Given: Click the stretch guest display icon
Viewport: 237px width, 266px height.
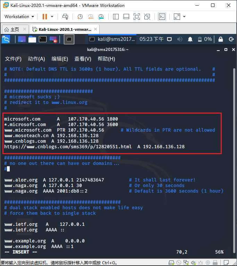Looking at the screenshot, I should 177,17.
